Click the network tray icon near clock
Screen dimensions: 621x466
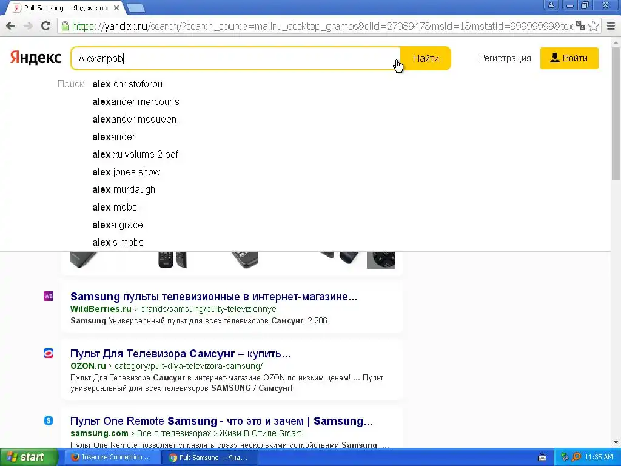pyautogui.click(x=565, y=458)
